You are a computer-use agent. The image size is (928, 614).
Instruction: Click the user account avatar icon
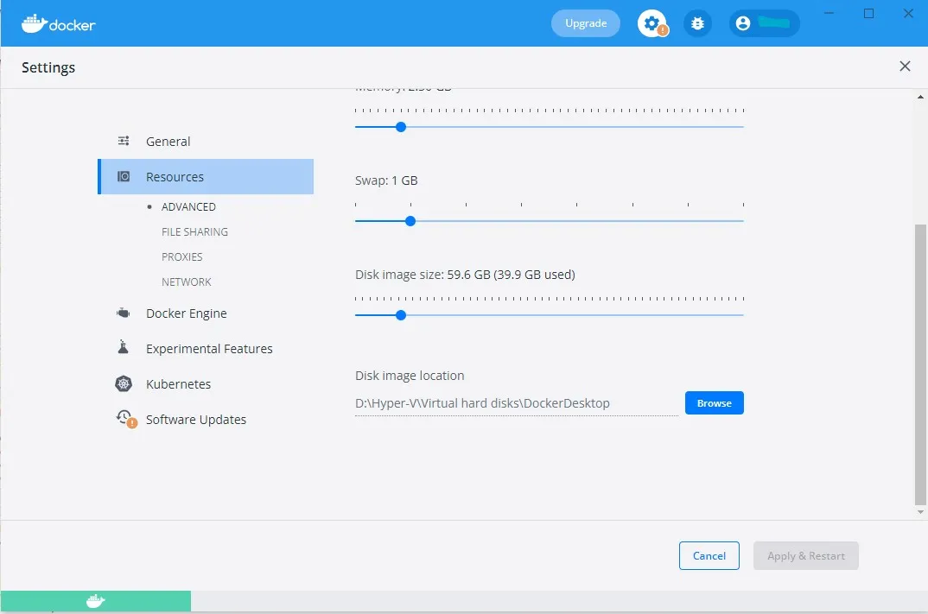coord(743,23)
